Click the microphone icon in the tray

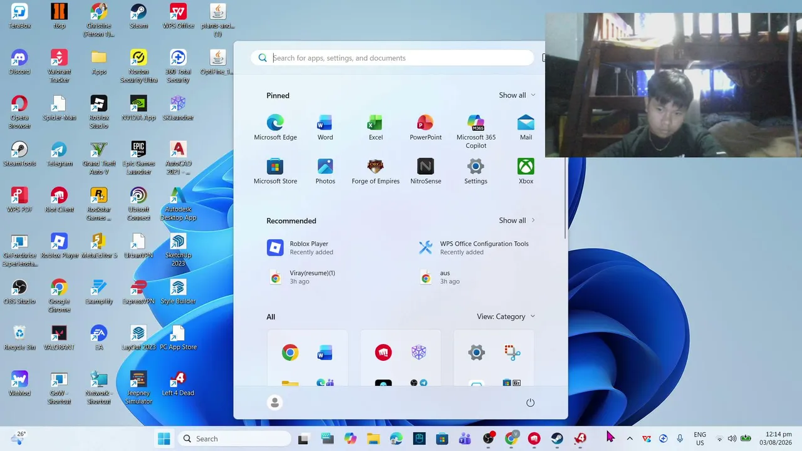pos(680,438)
